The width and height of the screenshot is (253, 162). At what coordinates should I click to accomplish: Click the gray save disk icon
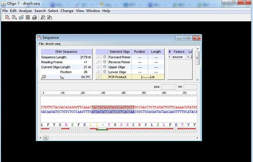pos(28,17)
